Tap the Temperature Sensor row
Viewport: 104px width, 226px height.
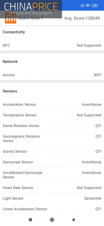coord(52,115)
